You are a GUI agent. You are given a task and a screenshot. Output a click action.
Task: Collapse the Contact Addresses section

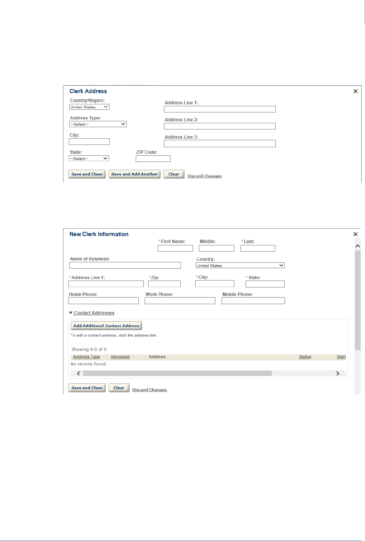click(x=92, y=313)
